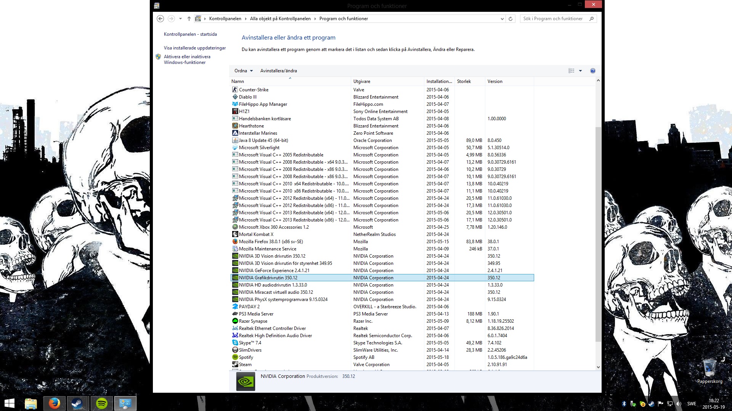Refresh the Program och funktioner view
The height and width of the screenshot is (411, 732).
(510, 19)
